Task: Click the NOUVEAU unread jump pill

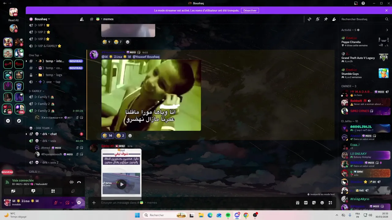Action: [x=7, y=172]
